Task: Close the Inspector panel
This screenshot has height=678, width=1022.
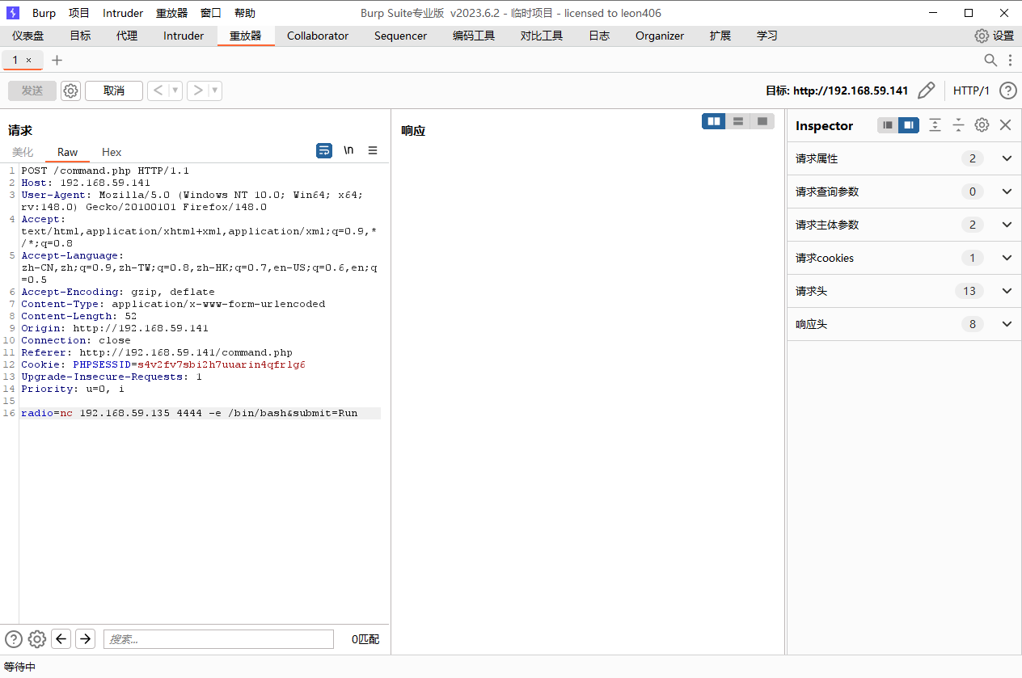Action: [1006, 125]
